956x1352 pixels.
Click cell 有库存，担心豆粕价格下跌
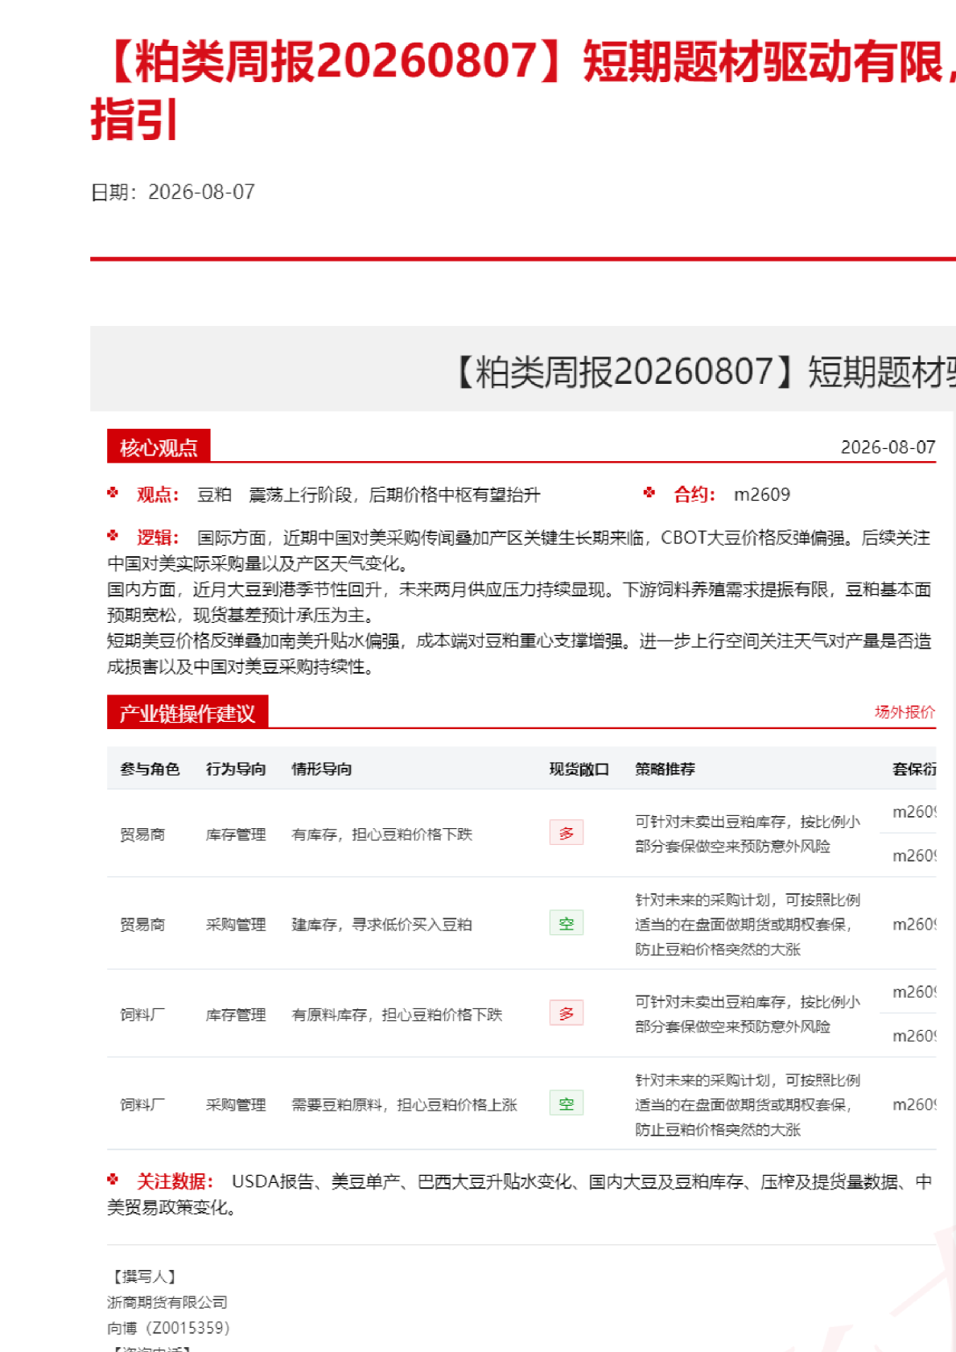382,835
